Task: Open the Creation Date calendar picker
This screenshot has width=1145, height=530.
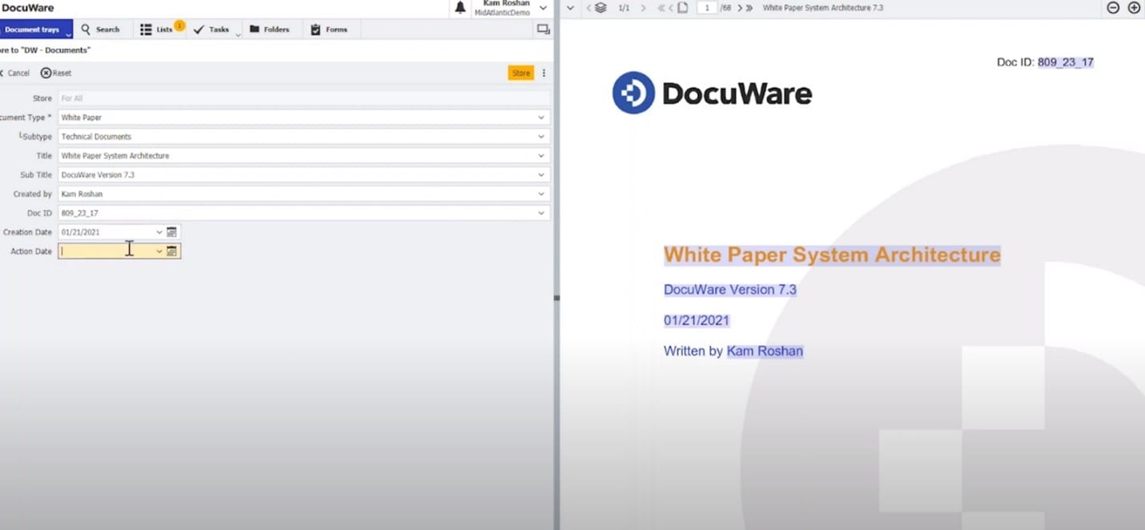Action: (171, 231)
